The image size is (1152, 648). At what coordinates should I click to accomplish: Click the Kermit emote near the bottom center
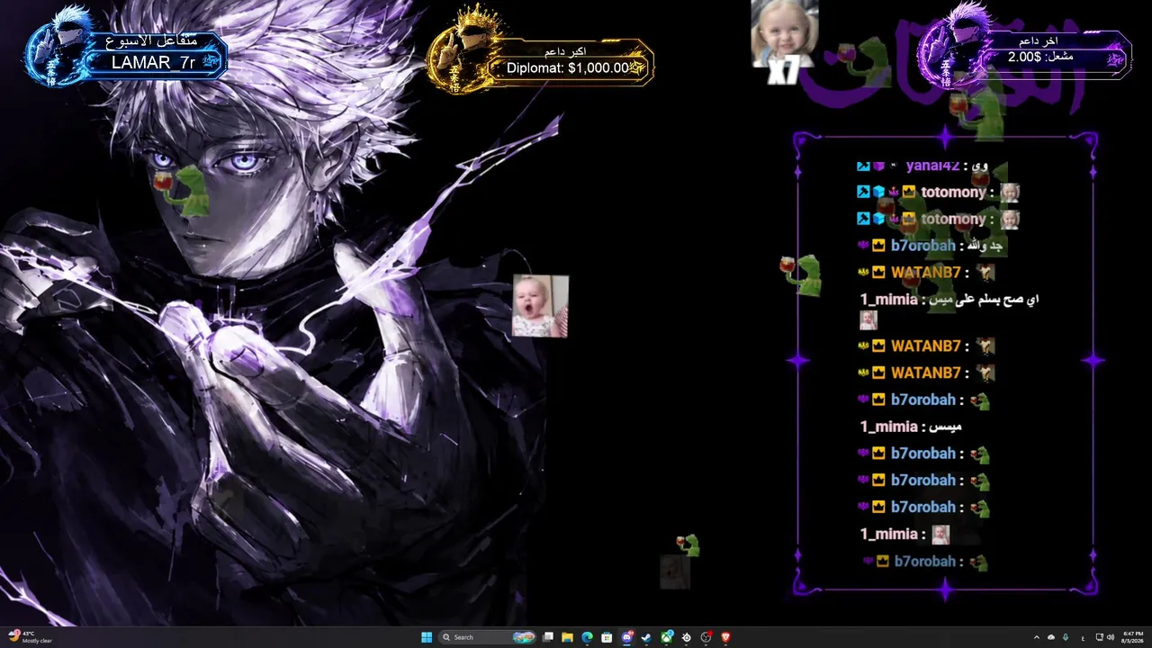(688, 544)
